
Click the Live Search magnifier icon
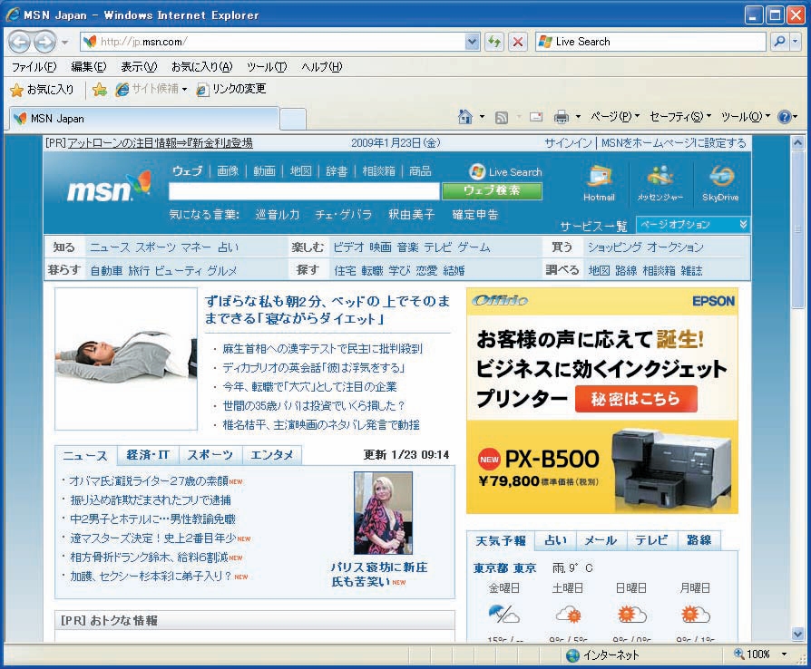(779, 42)
